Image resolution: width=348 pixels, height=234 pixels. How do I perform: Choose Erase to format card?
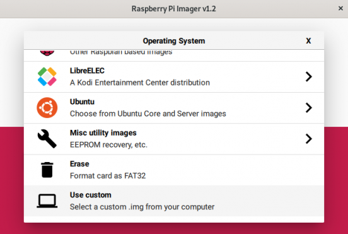point(174,170)
